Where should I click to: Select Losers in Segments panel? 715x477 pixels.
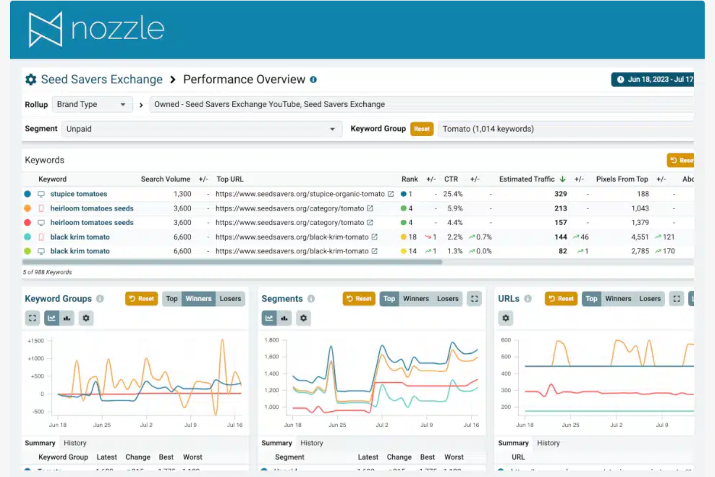click(448, 299)
